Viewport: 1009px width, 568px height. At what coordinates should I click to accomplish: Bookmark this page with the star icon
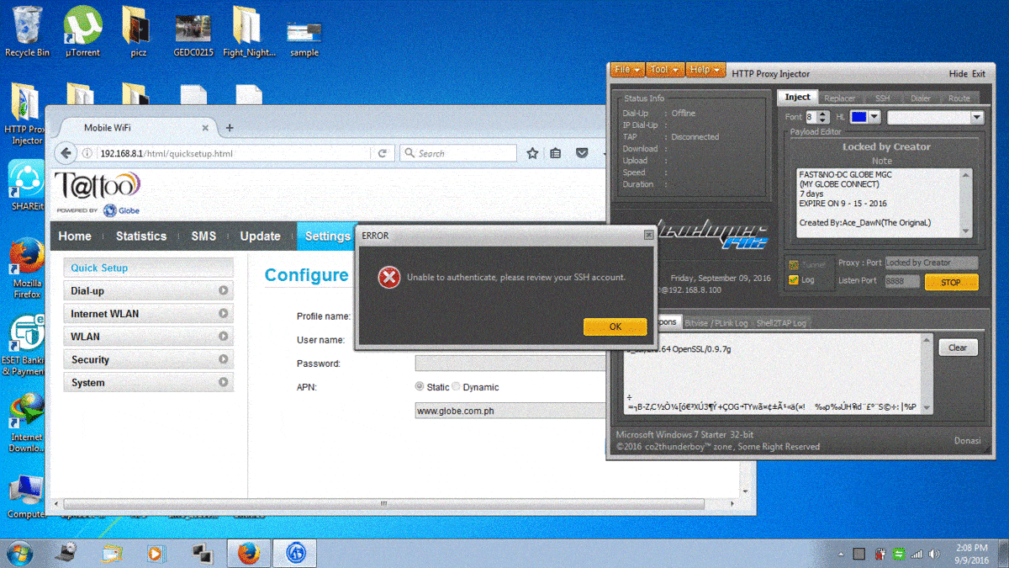[532, 153]
